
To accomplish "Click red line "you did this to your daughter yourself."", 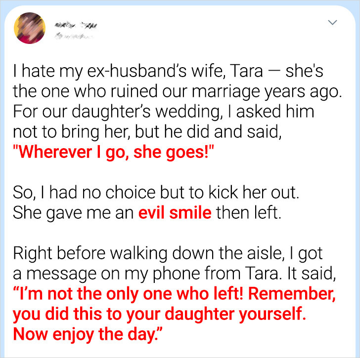I will (159, 315).
